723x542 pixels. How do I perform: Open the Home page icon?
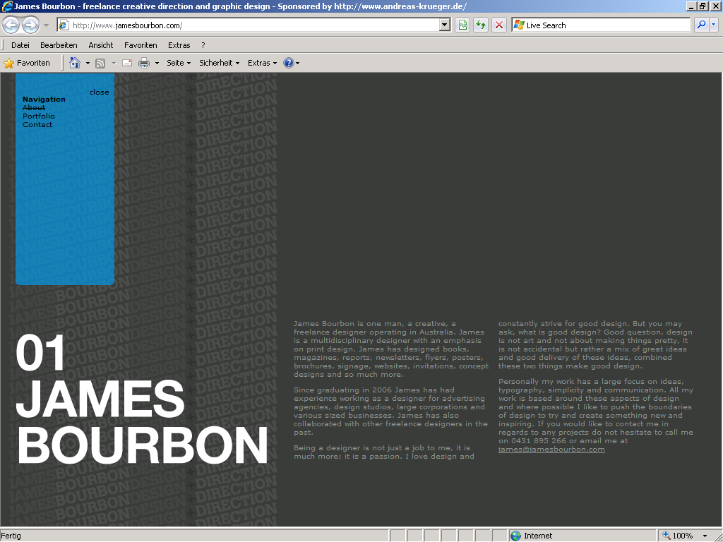point(75,63)
